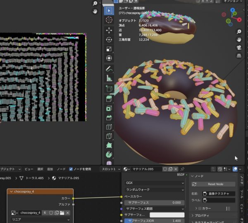
Task: Click the subsurface color white swatch
Action: click(x=167, y=215)
